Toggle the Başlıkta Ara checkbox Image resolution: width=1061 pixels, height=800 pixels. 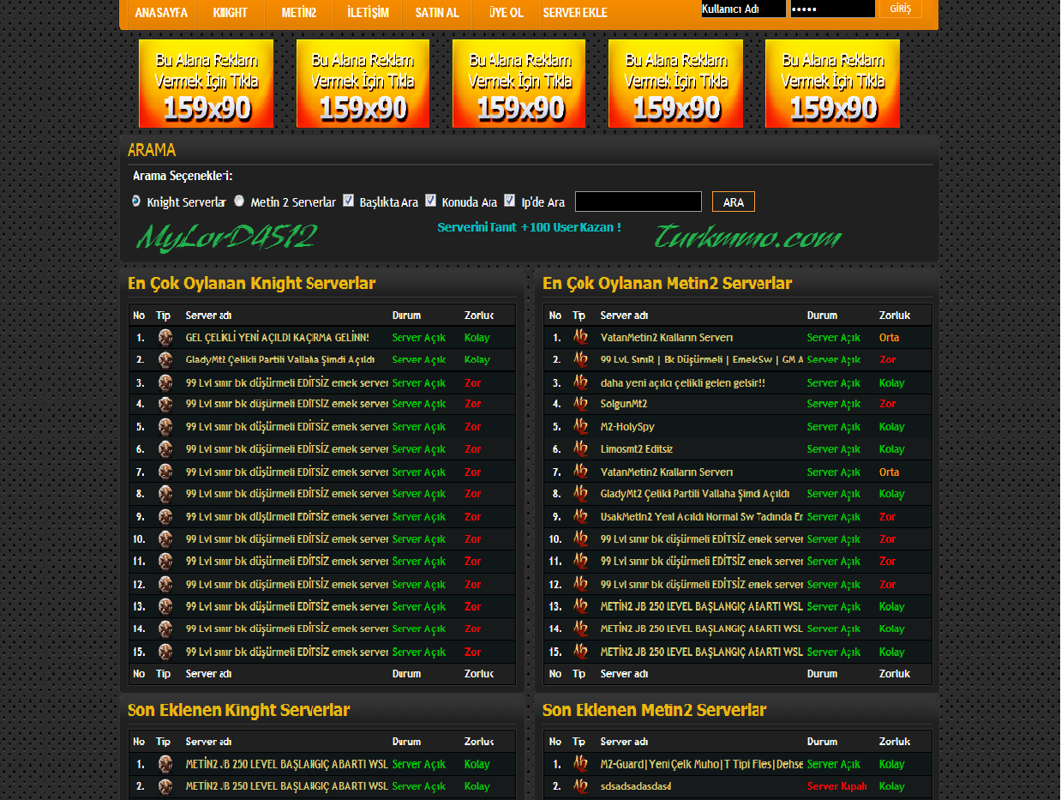(349, 201)
